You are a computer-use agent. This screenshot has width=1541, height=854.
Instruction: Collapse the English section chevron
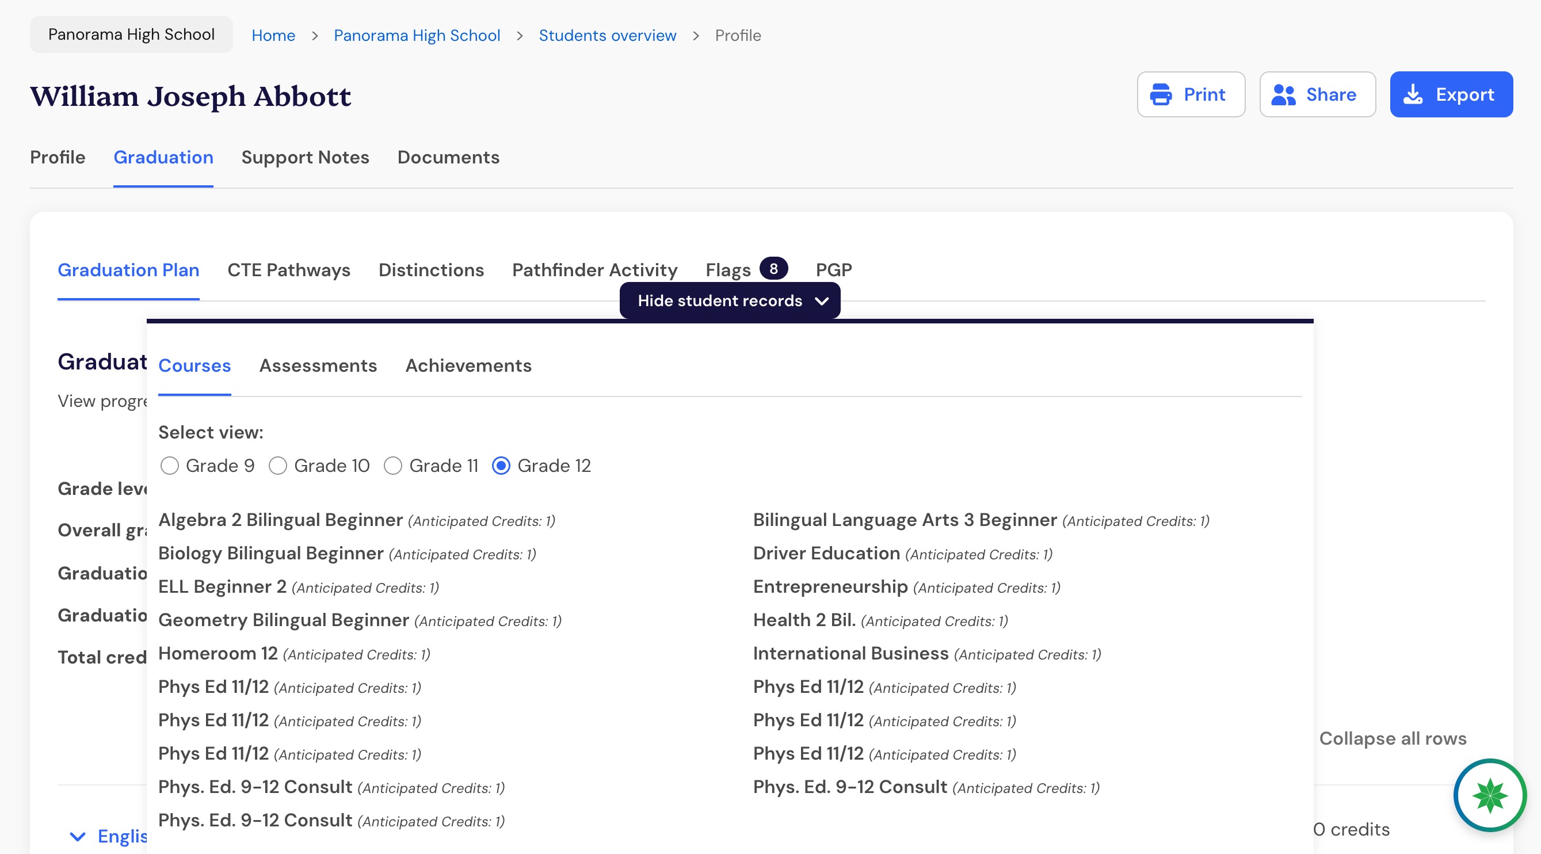point(78,836)
